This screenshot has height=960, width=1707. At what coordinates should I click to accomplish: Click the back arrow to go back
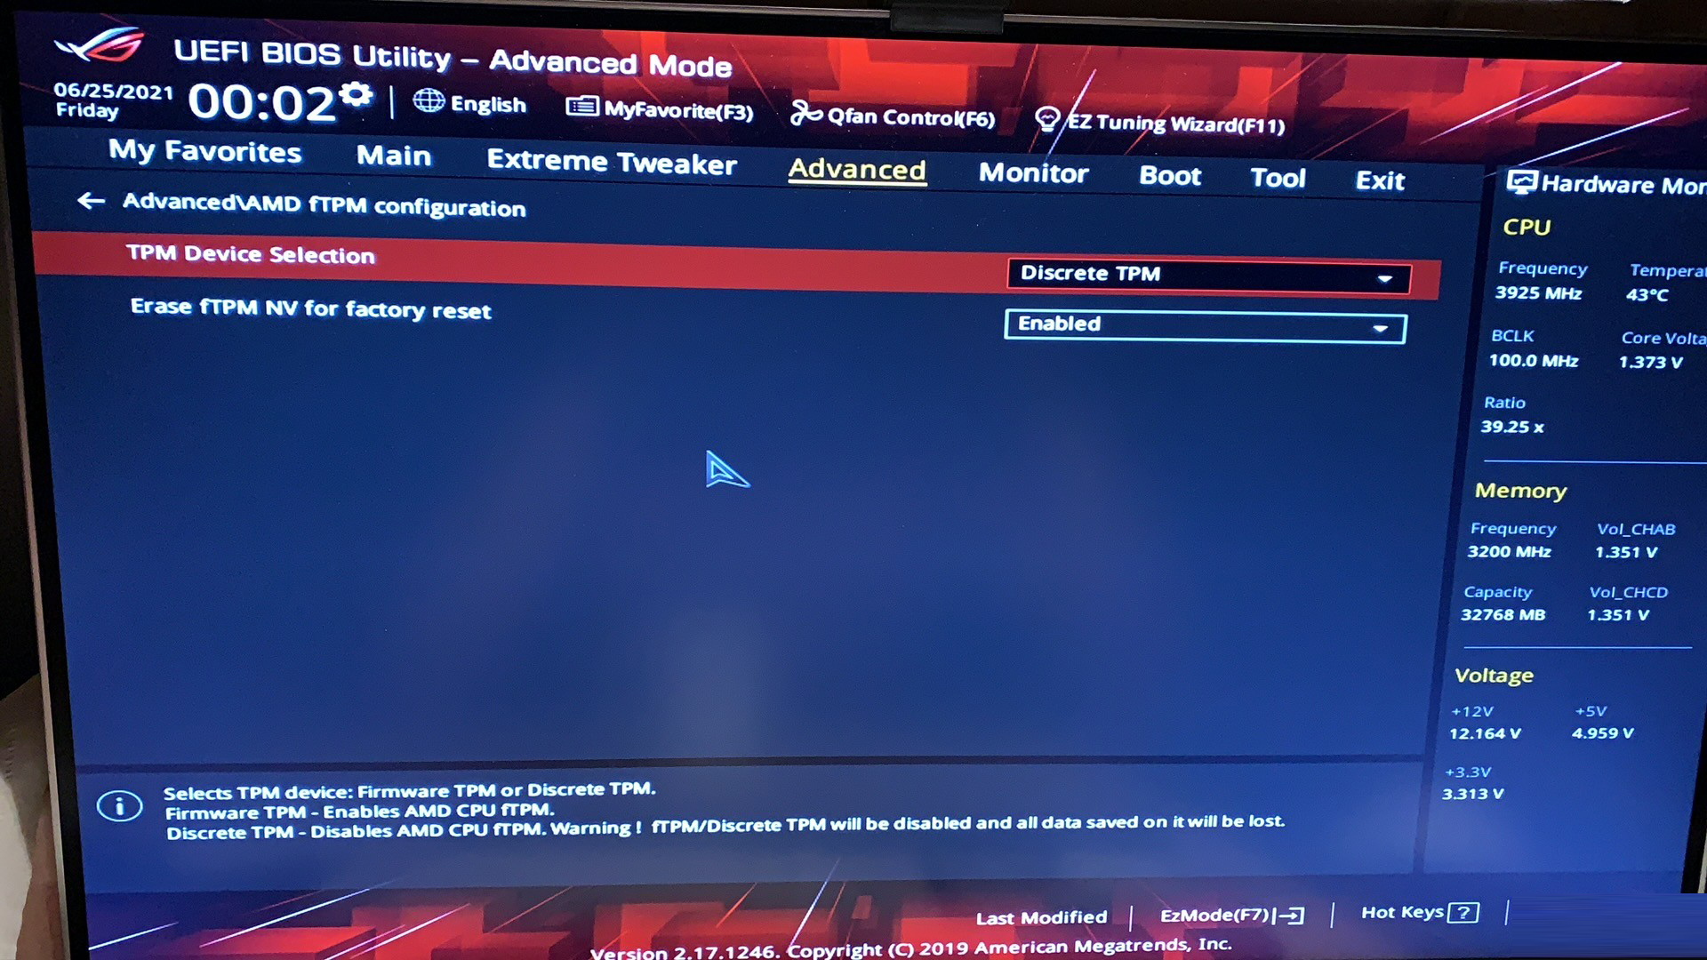(x=92, y=206)
